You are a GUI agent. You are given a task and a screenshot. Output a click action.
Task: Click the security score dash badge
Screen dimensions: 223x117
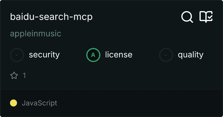pyautogui.click(x=17, y=55)
